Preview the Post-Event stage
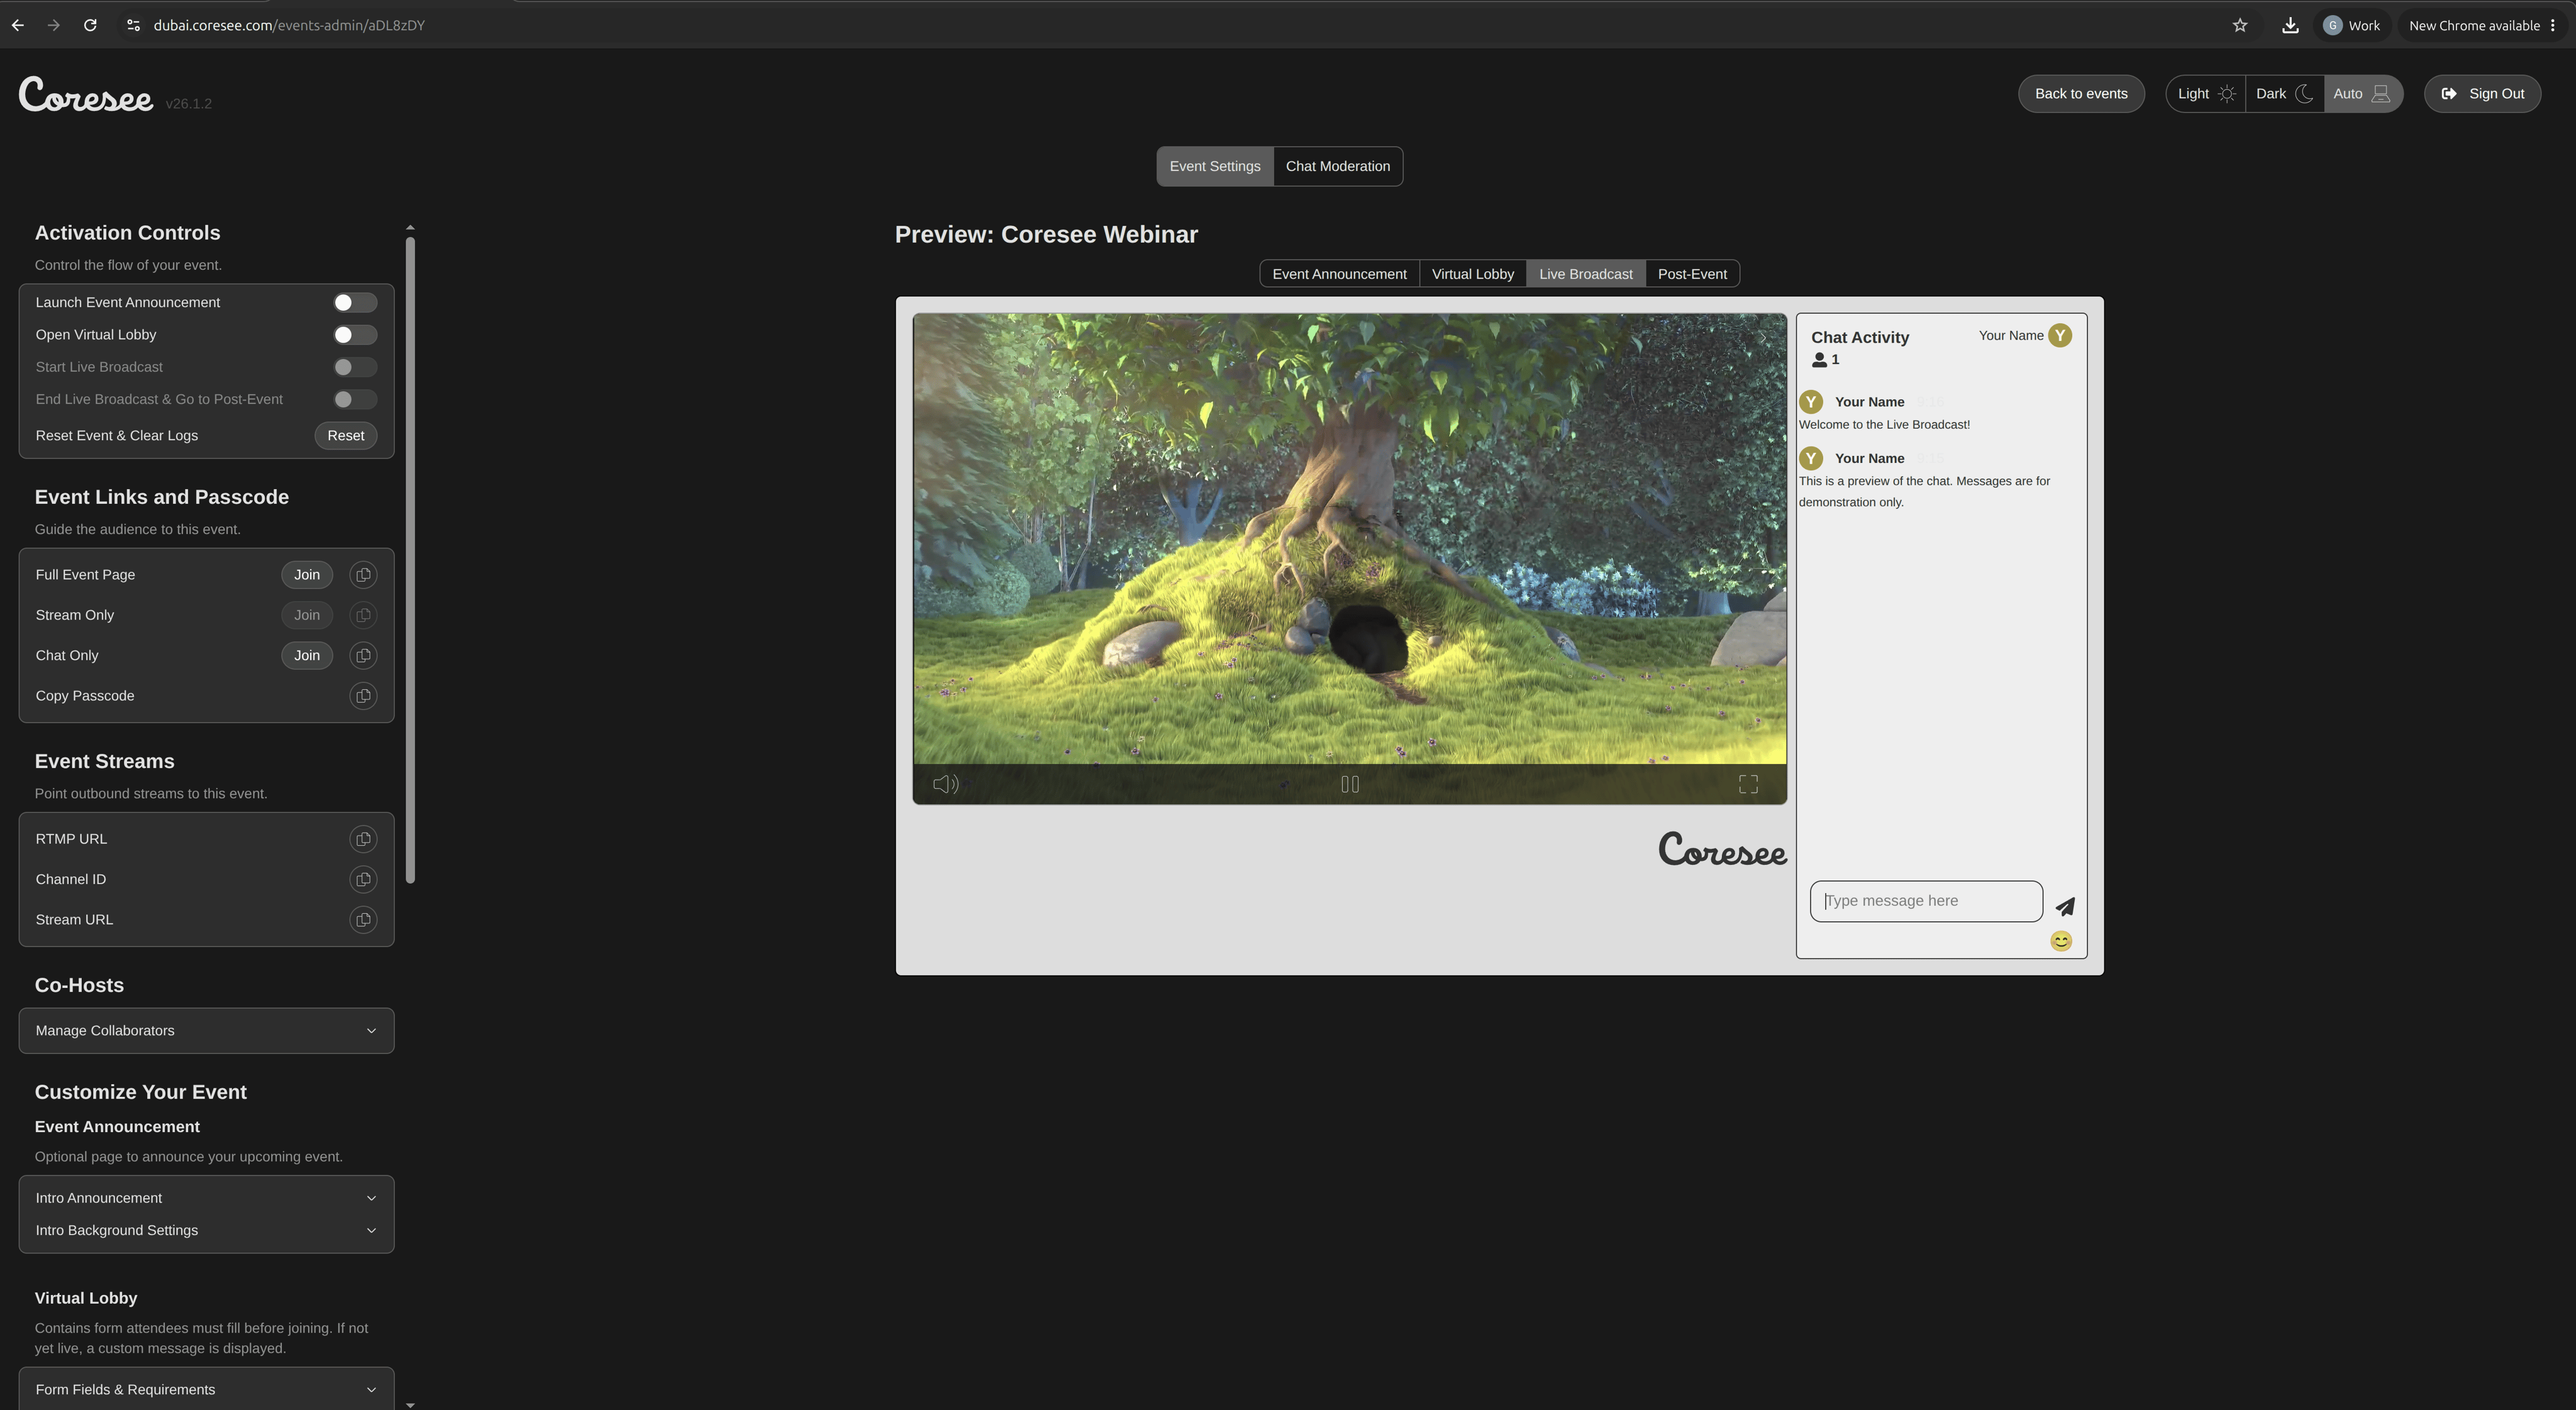The height and width of the screenshot is (1410, 2576). coord(1692,274)
